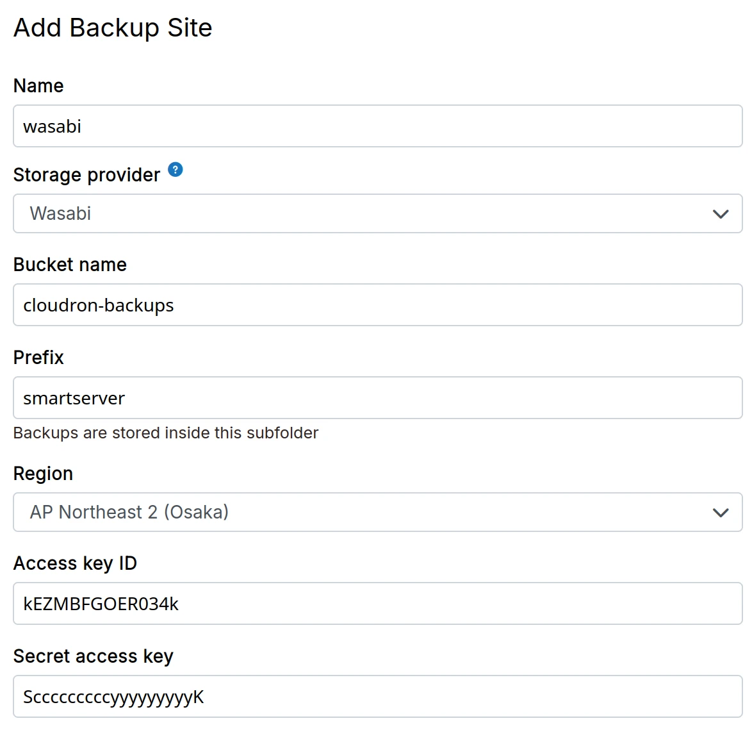The height and width of the screenshot is (730, 752).
Task: Click the Region dropdown chevron arrow
Action: [721, 513]
